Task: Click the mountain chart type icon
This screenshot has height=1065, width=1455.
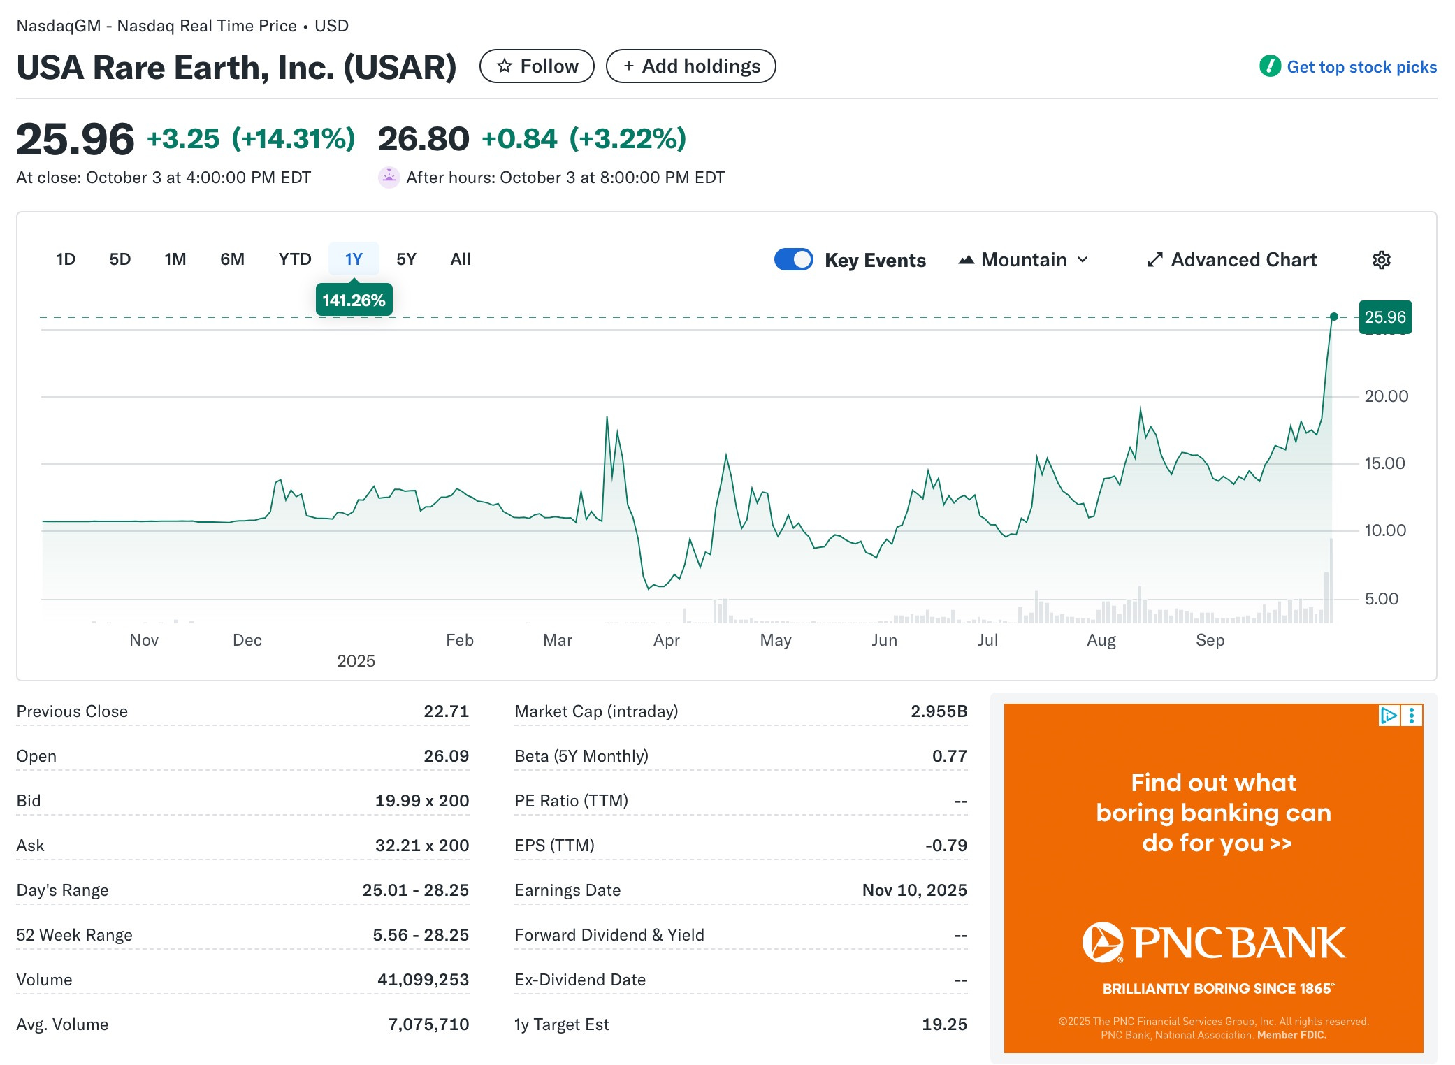Action: 966,260
